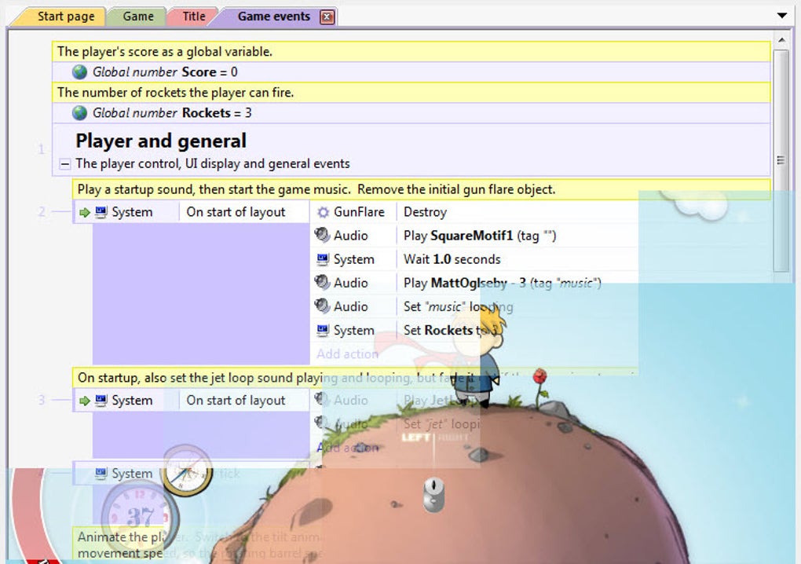Viewport: 801px width, 564px height.
Task: Select On start of layout in event 3
Action: point(236,400)
